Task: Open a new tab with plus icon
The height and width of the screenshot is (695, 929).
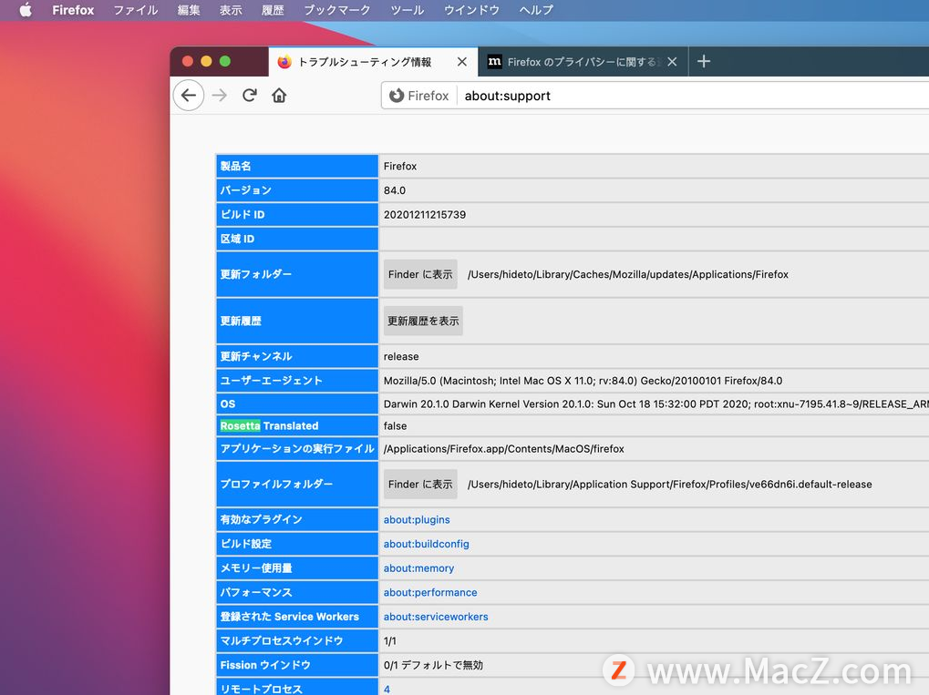Action: [x=703, y=61]
